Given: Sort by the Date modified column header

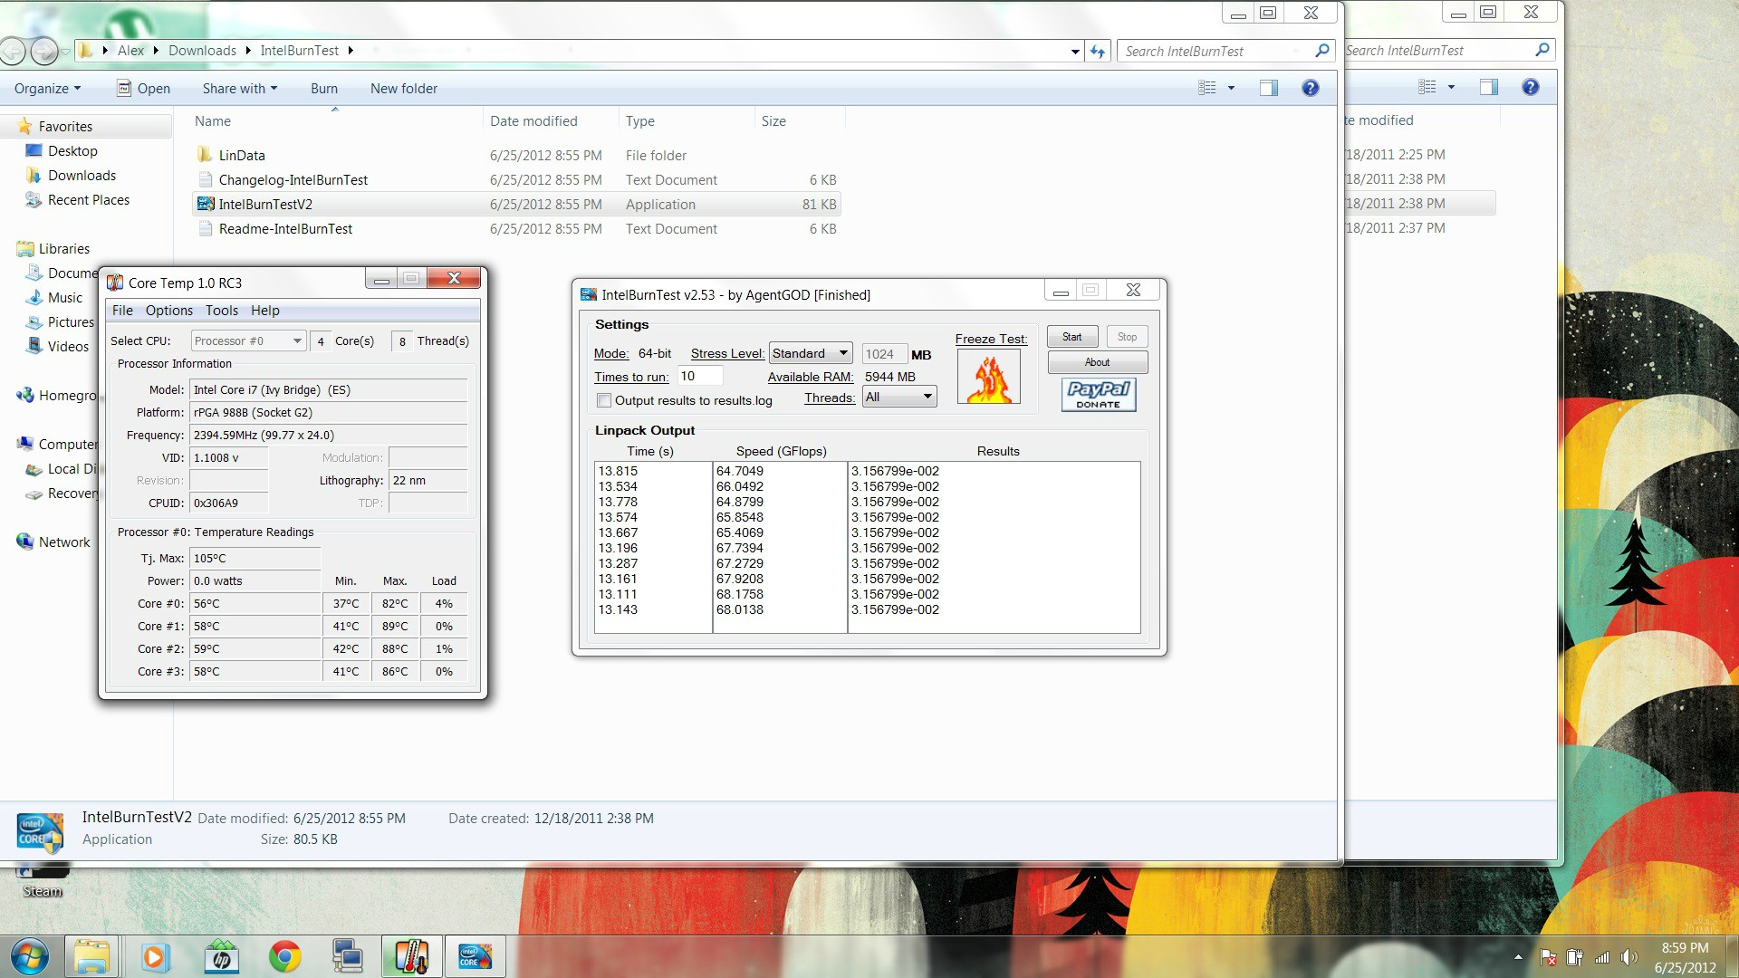Looking at the screenshot, I should tap(533, 121).
